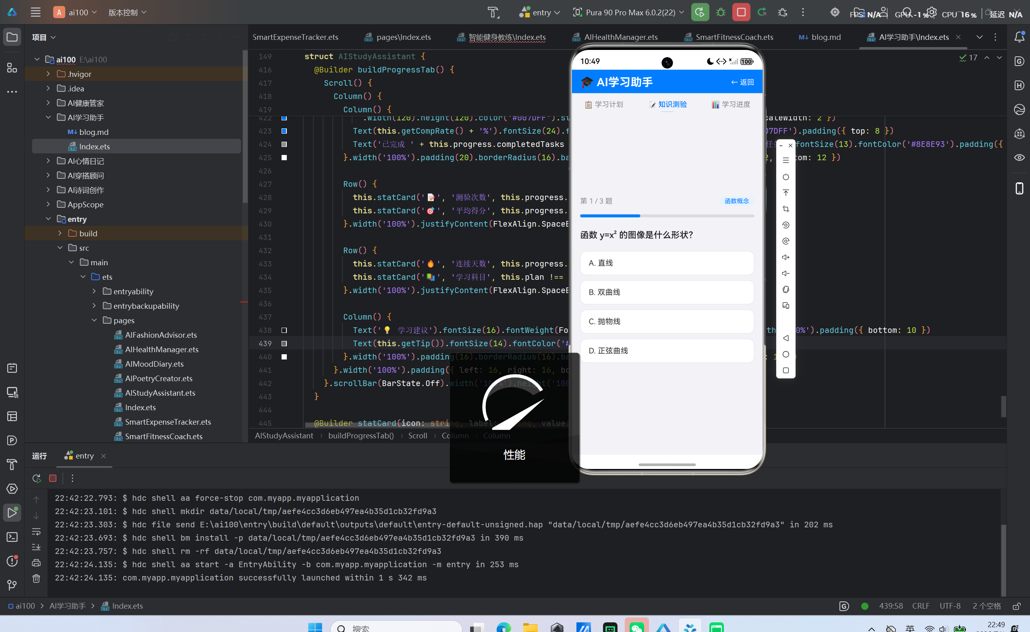Click the red Stop button in top toolbar
This screenshot has height=632, width=1030.
coord(741,12)
